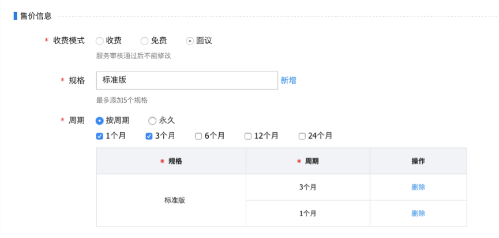The image size is (499, 238).
Task: Click the 周期 table column header
Action: tap(308, 161)
